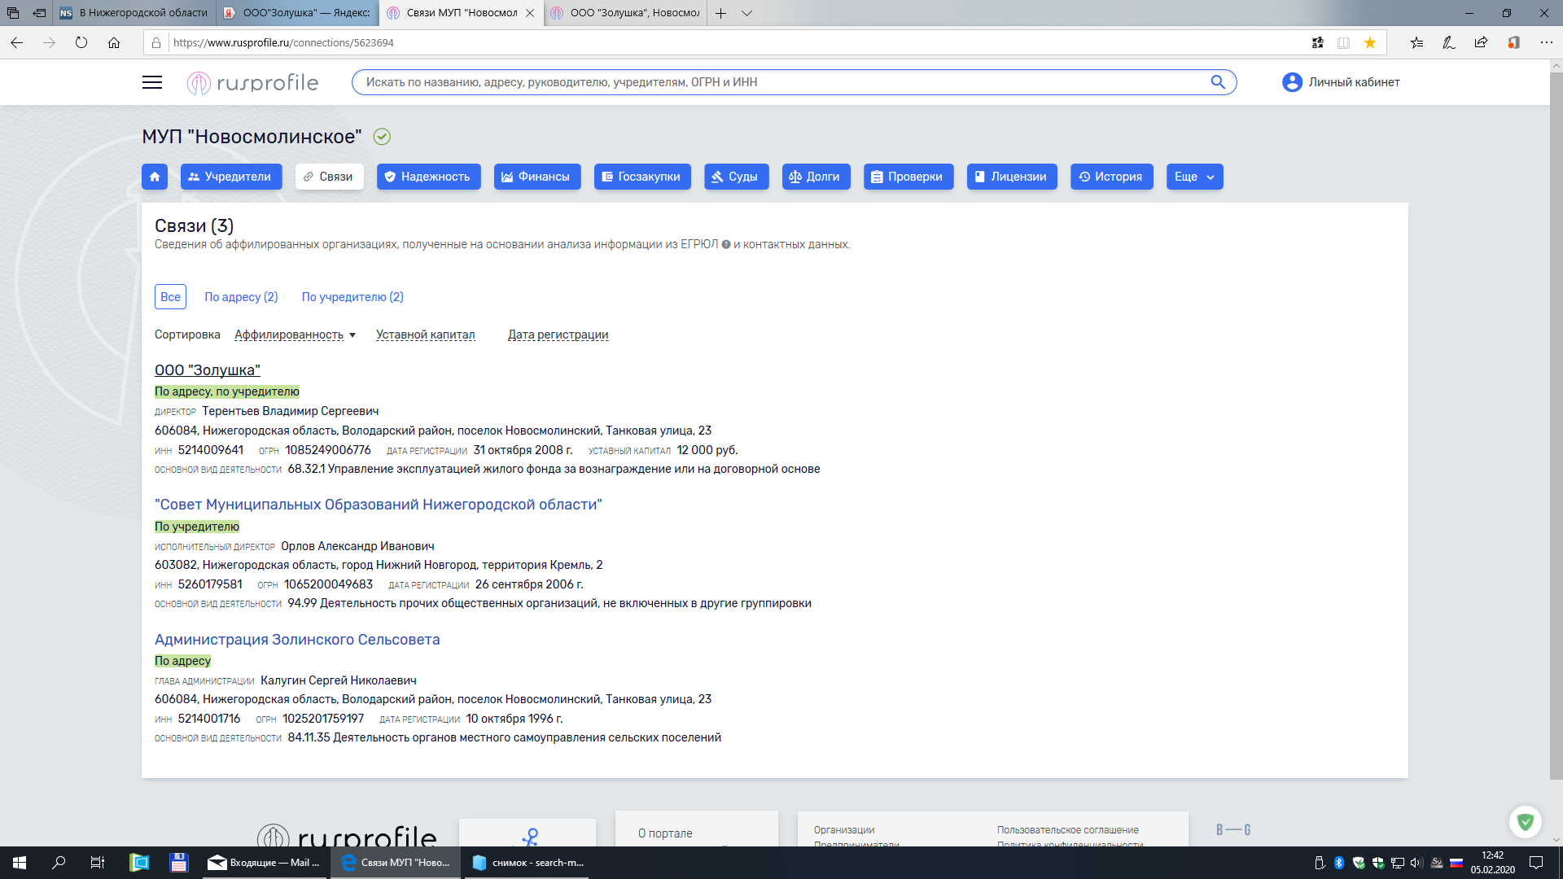Click the browser share icon

pyautogui.click(x=1481, y=42)
